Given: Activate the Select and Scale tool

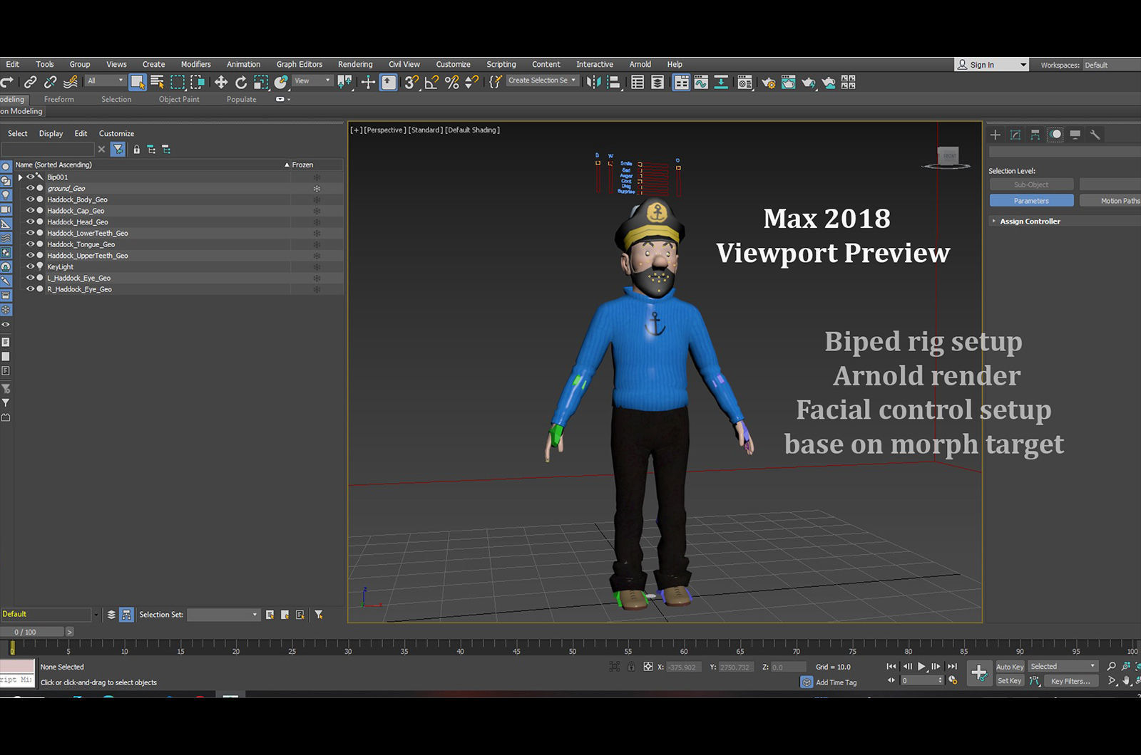Looking at the screenshot, I should [x=261, y=83].
